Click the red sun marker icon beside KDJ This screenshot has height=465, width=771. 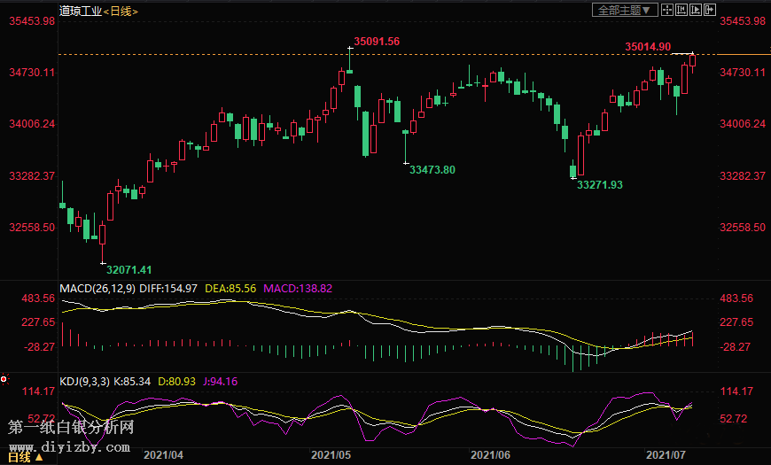pyautogui.click(x=4, y=380)
